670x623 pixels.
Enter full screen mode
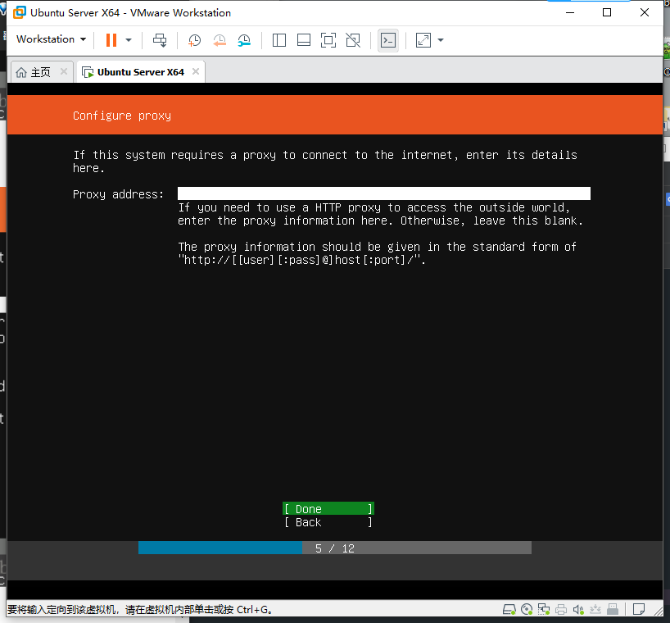point(328,40)
